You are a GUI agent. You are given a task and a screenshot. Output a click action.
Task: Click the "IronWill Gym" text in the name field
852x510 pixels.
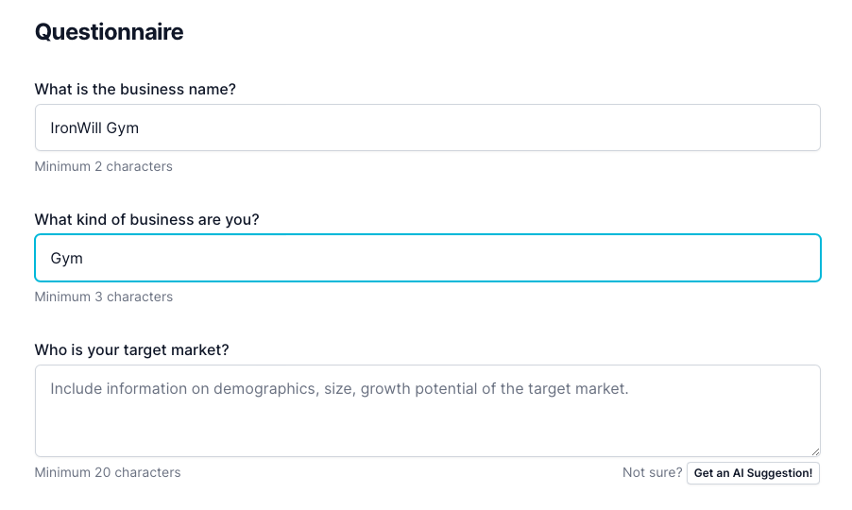[94, 127]
